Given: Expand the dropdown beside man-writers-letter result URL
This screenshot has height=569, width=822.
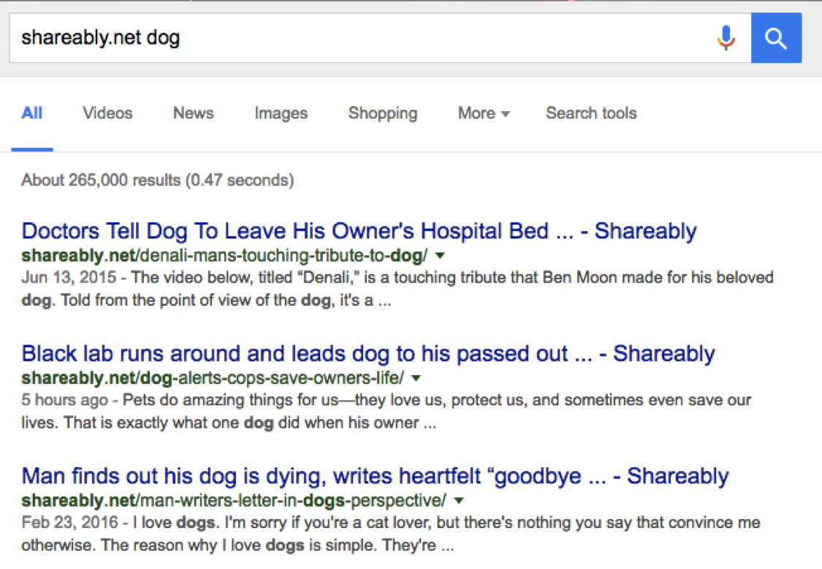Looking at the screenshot, I should point(457,501).
